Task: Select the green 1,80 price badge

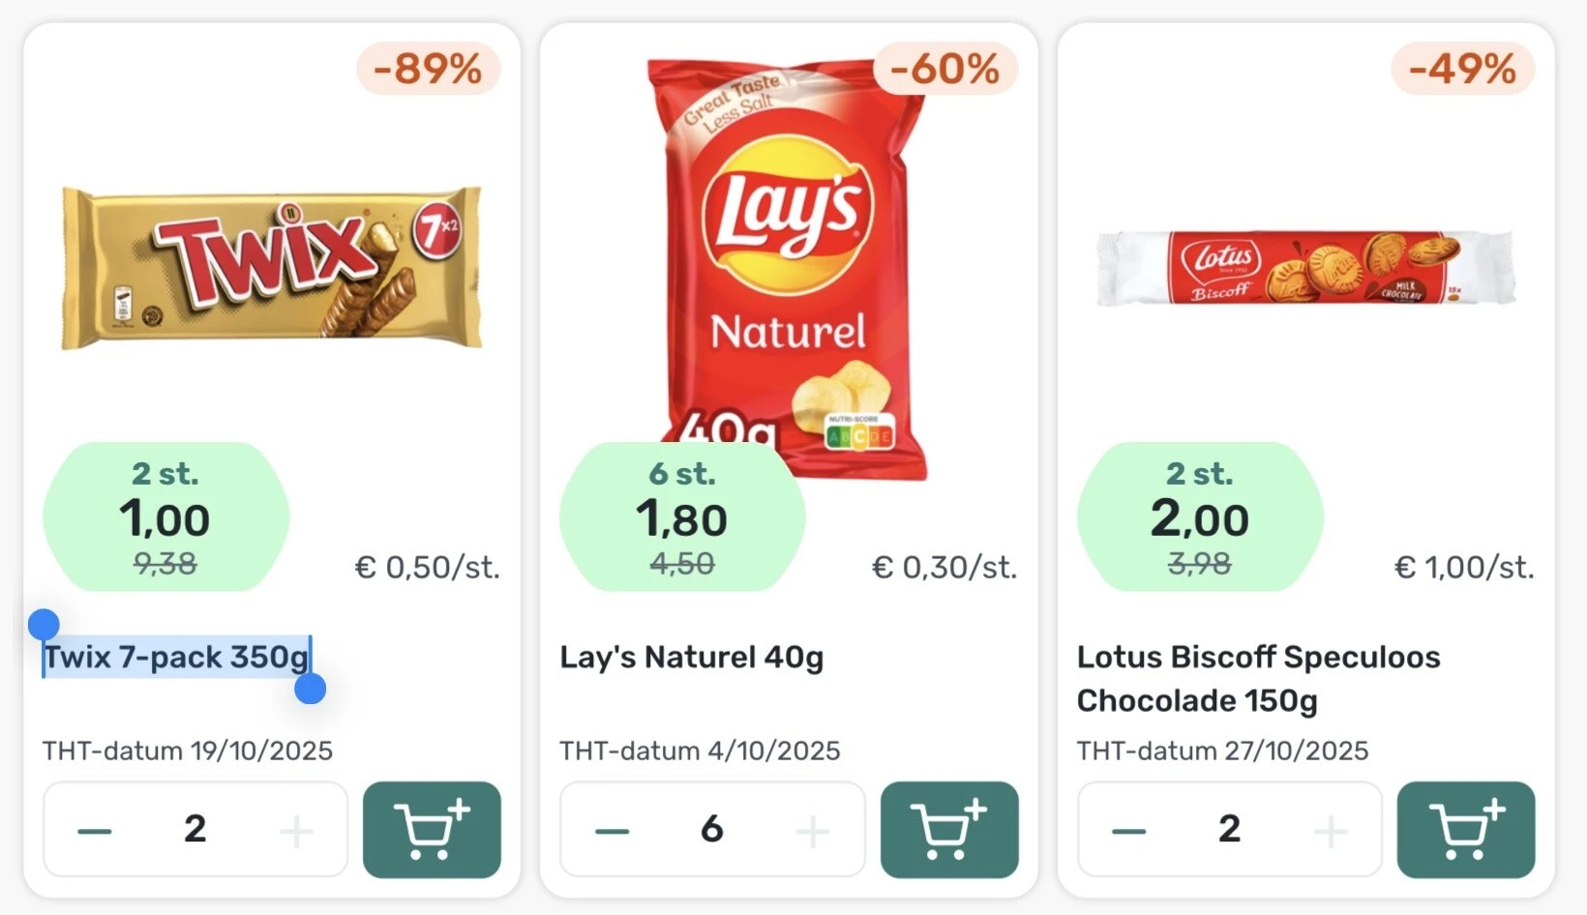Action: (681, 517)
